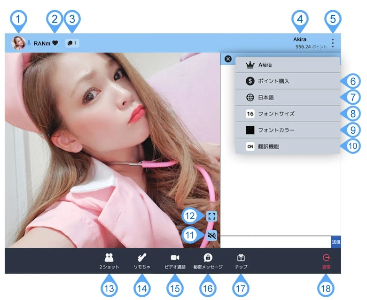Image resolution: width=367 pixels, height=300 pixels.
Task: Toggle the muted speaker icon on video
Action: [212, 235]
